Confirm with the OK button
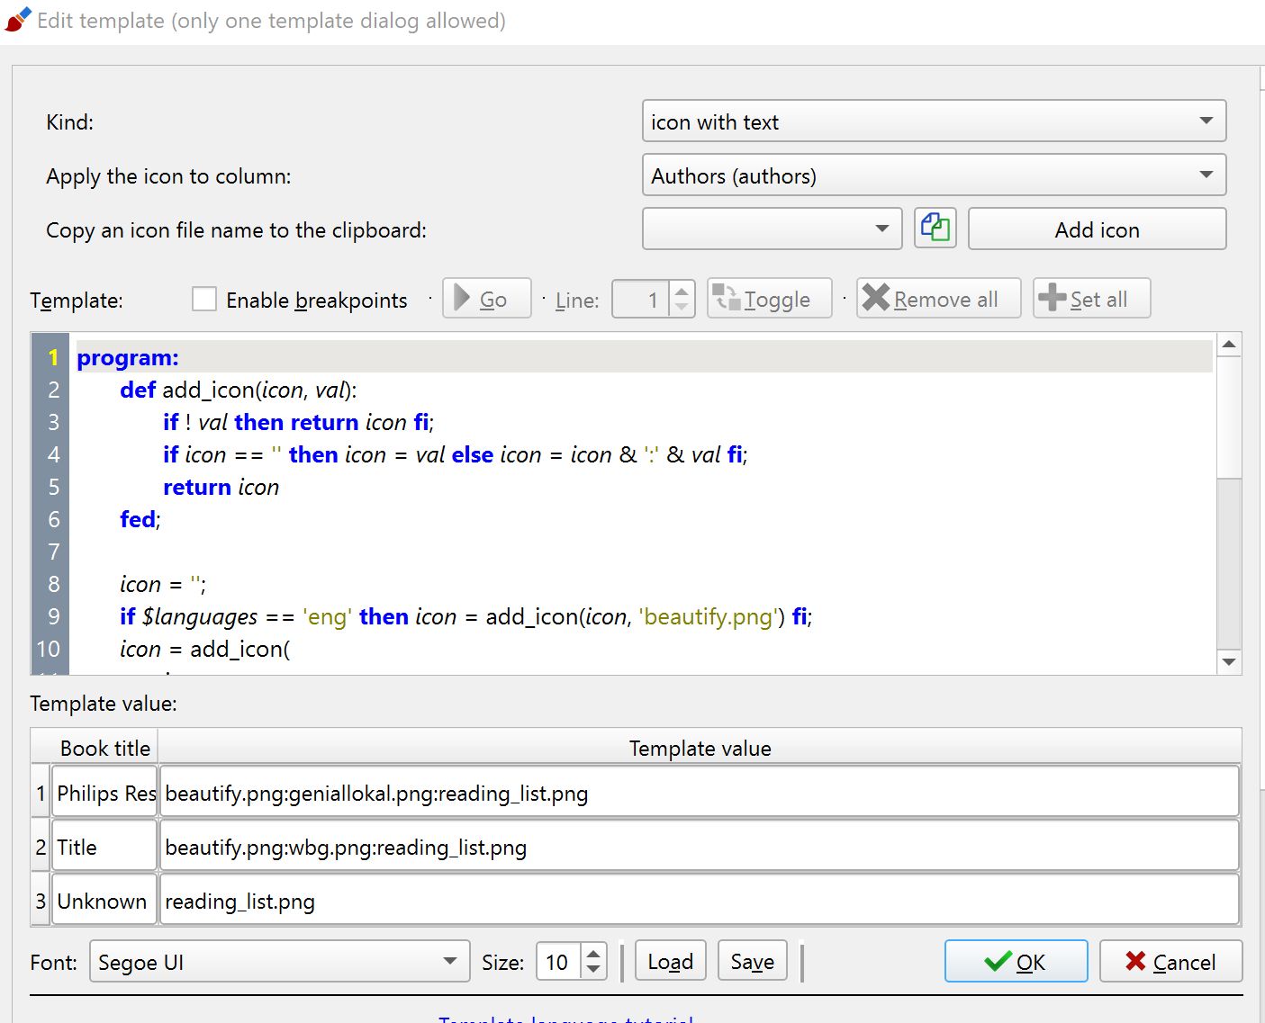Image resolution: width=1265 pixels, height=1023 pixels. point(1016,962)
